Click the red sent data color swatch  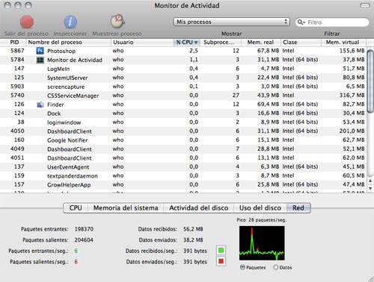point(221,261)
